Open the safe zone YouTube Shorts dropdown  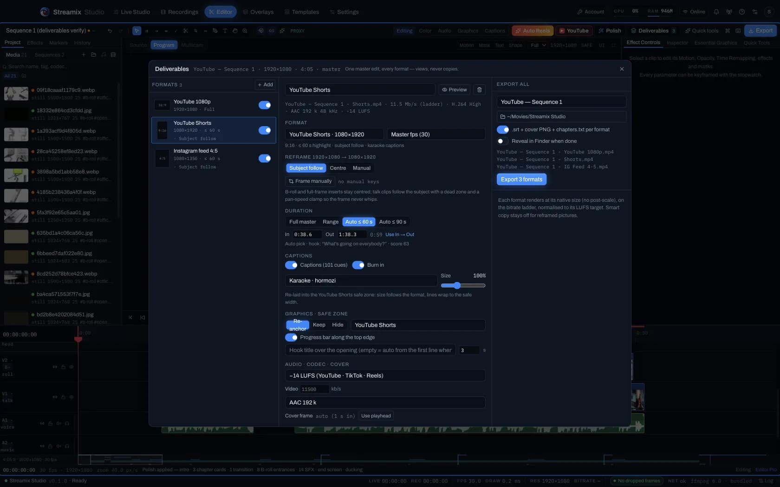click(x=418, y=325)
